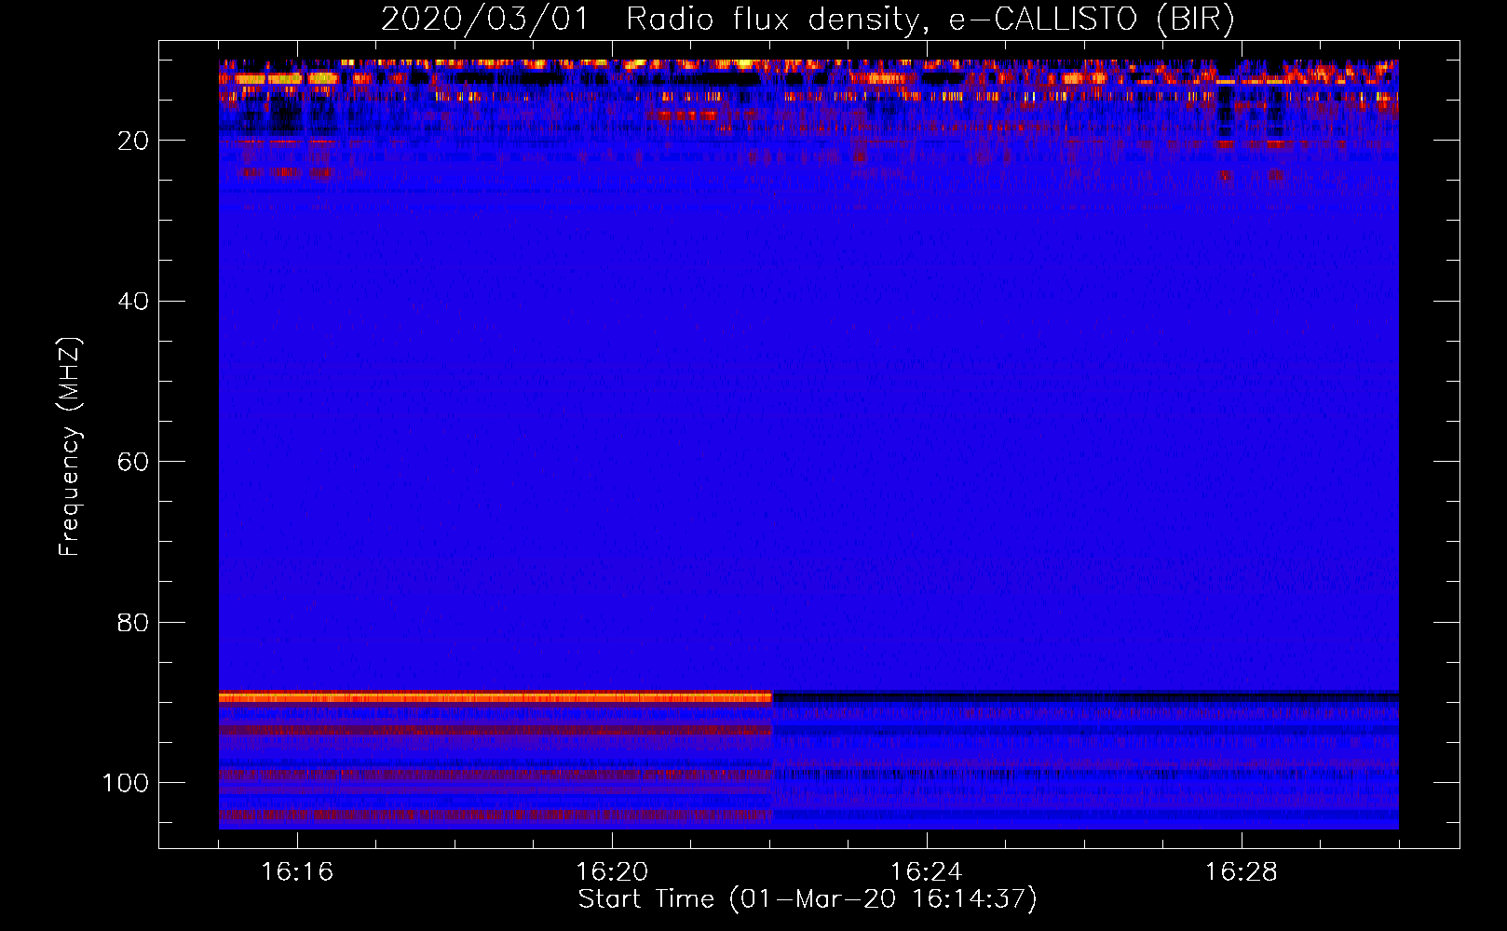Viewport: 1507px width, 931px height.
Task: Click the 'Frequency (MHZ)' axis label
Action: (x=70, y=446)
